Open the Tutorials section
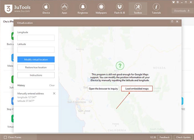Viewport: 194px width, 140px height. 156,9
